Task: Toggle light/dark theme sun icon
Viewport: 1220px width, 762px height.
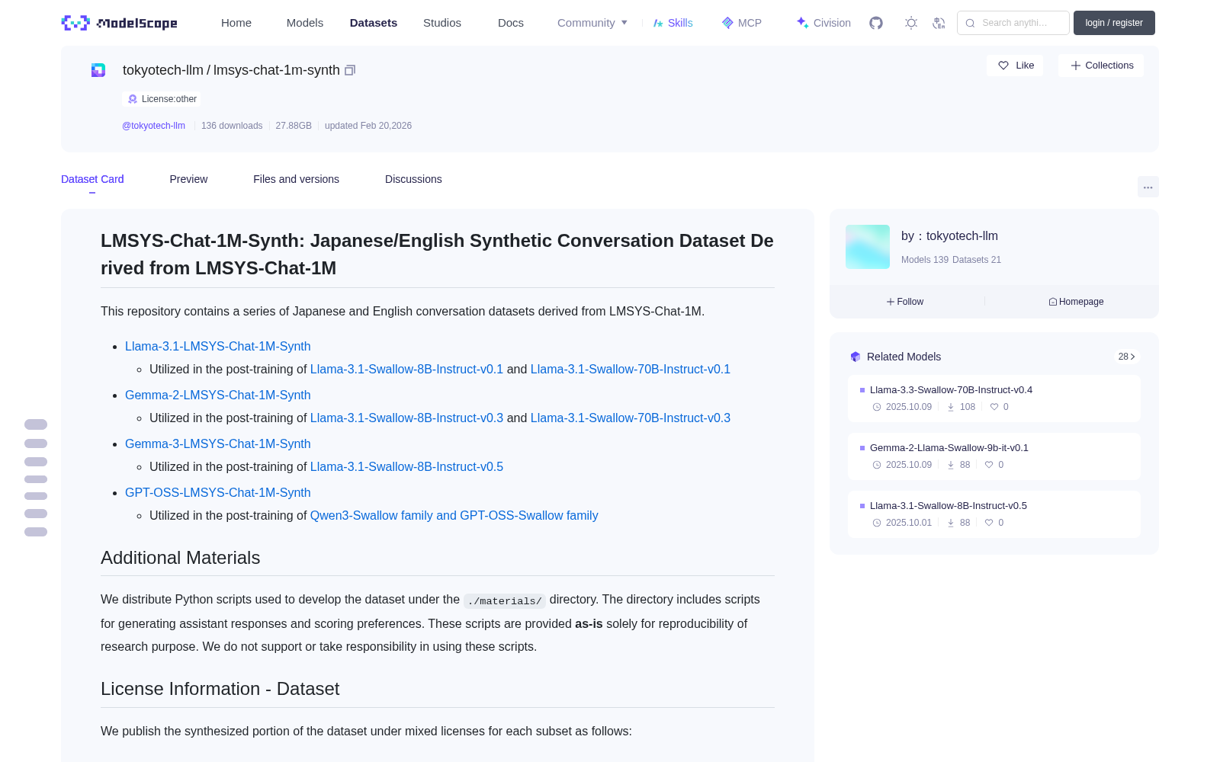Action: pyautogui.click(x=910, y=23)
